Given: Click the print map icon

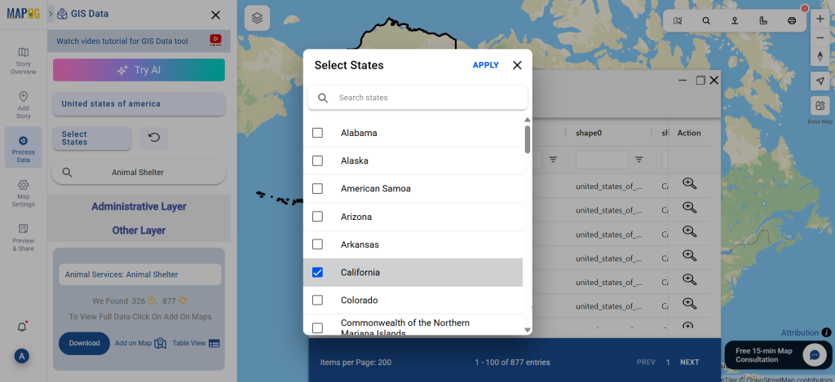Looking at the screenshot, I should 791,20.
